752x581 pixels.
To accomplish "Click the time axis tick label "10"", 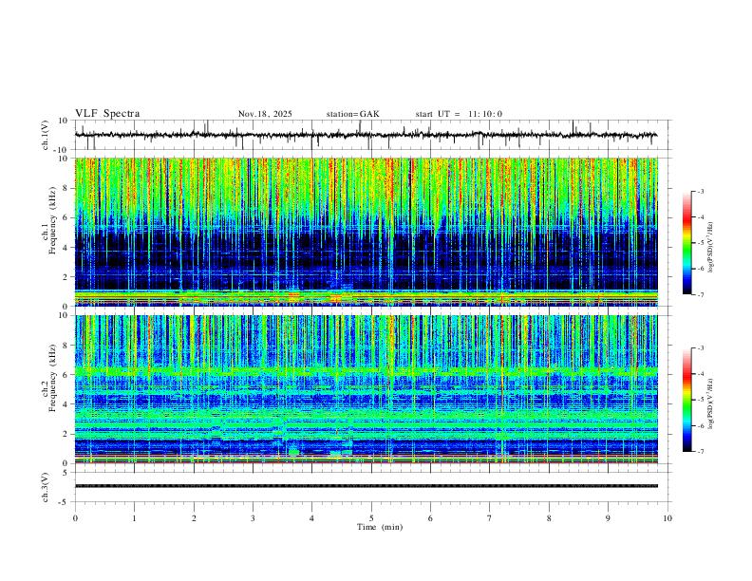I will pyautogui.click(x=667, y=518).
